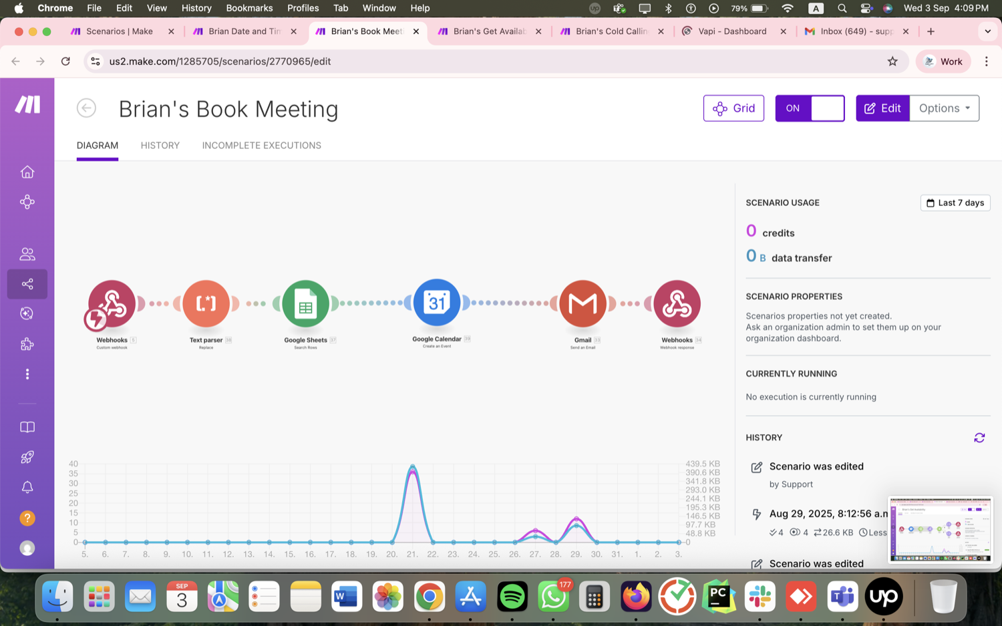
Task: Expand Chrome tab search dropdown arrow
Action: 987,31
